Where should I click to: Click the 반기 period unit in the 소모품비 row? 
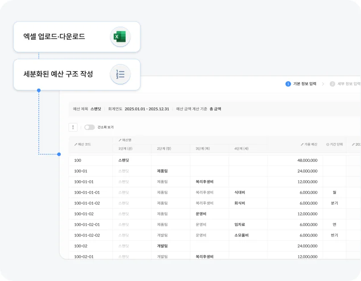334,236
